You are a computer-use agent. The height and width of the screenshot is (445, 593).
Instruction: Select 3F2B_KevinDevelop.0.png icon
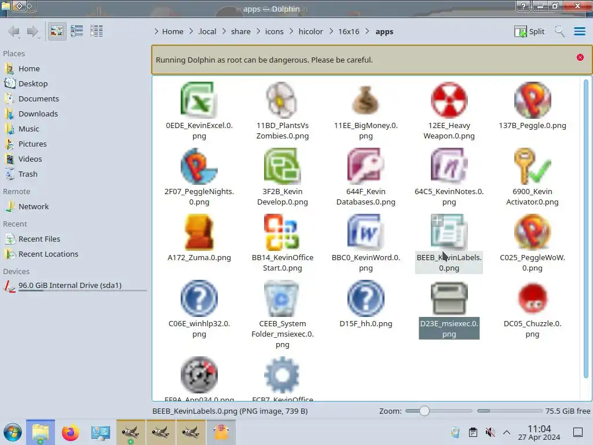point(282,166)
